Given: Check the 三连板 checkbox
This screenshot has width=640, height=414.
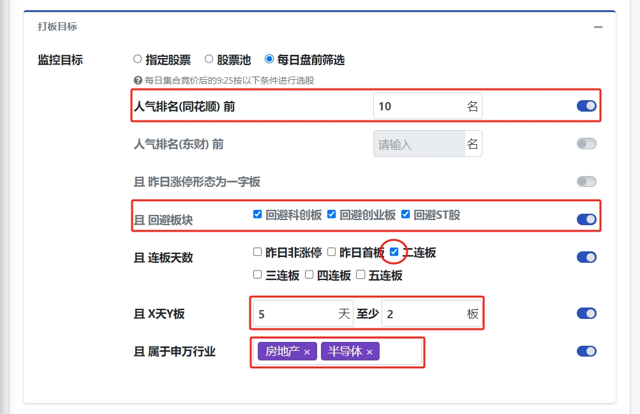Looking at the screenshot, I should 258,275.
